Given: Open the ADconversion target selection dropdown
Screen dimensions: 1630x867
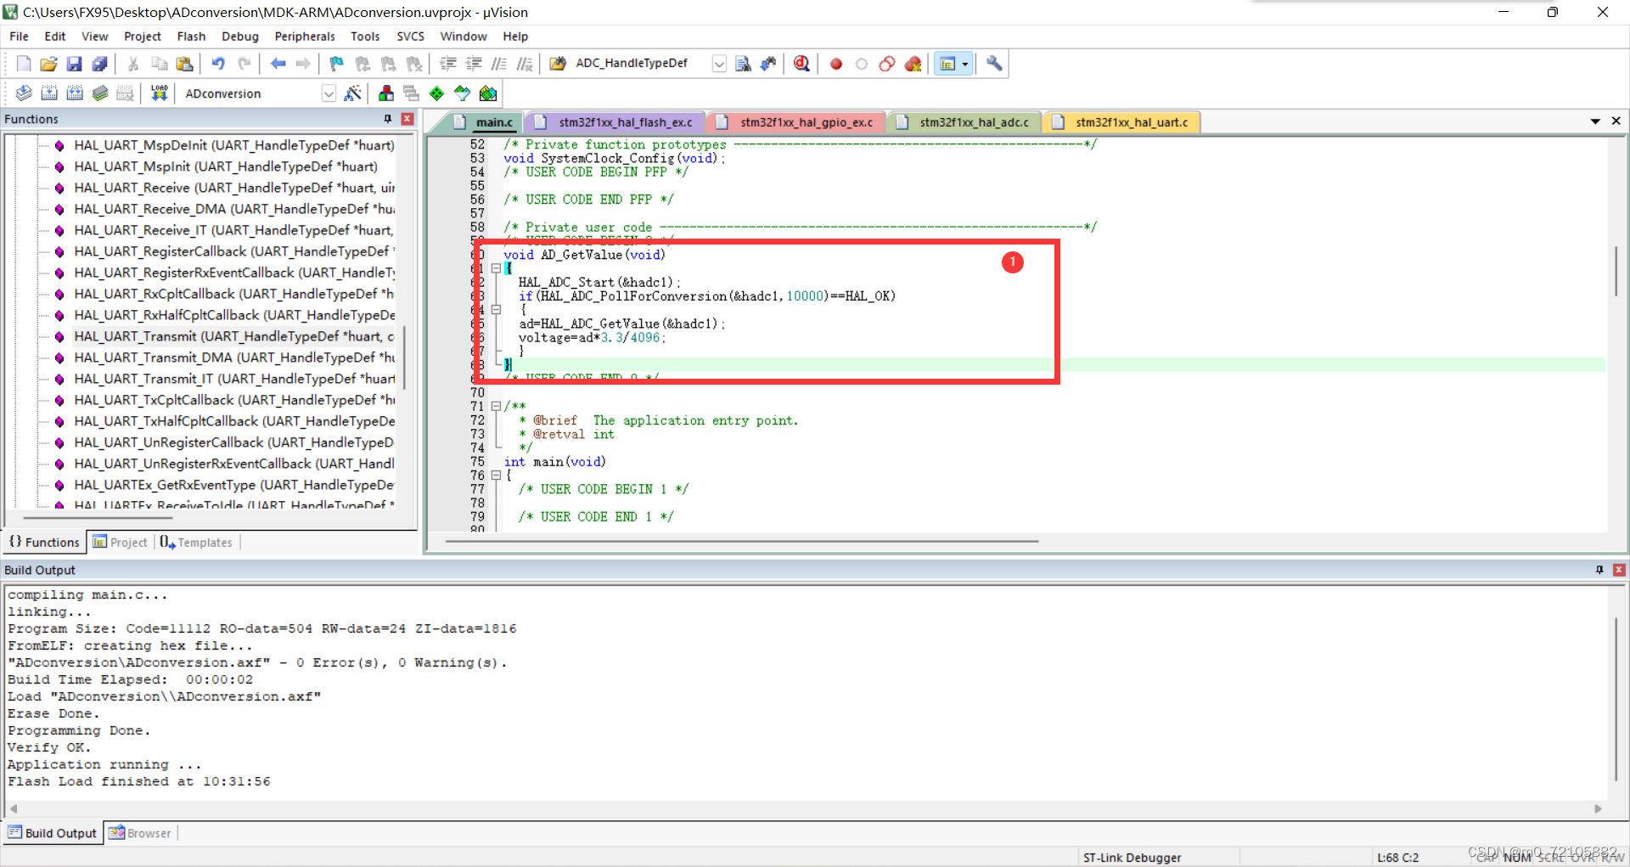Looking at the screenshot, I should pyautogui.click(x=329, y=93).
